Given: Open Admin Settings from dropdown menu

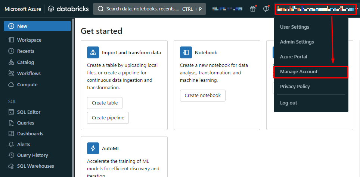Looking at the screenshot, I should 297,42.
